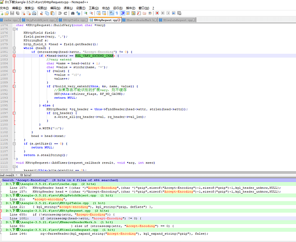The width and height of the screenshot is (296, 242).
Task: Toggle show all characters (pilcrow icon)
Action: (x=117, y=13)
